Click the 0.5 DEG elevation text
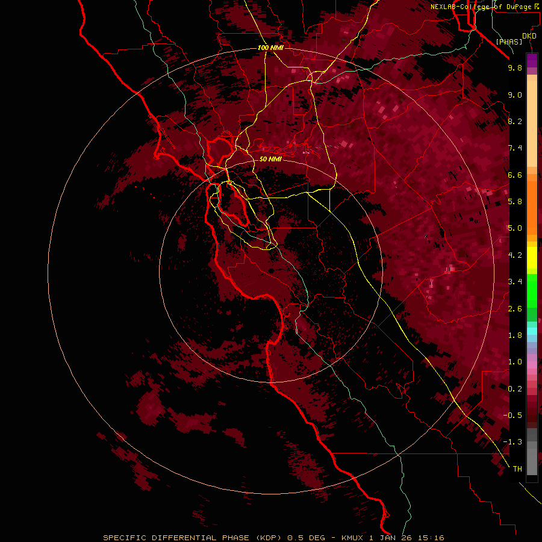The width and height of the screenshot is (542, 542). click(307, 538)
